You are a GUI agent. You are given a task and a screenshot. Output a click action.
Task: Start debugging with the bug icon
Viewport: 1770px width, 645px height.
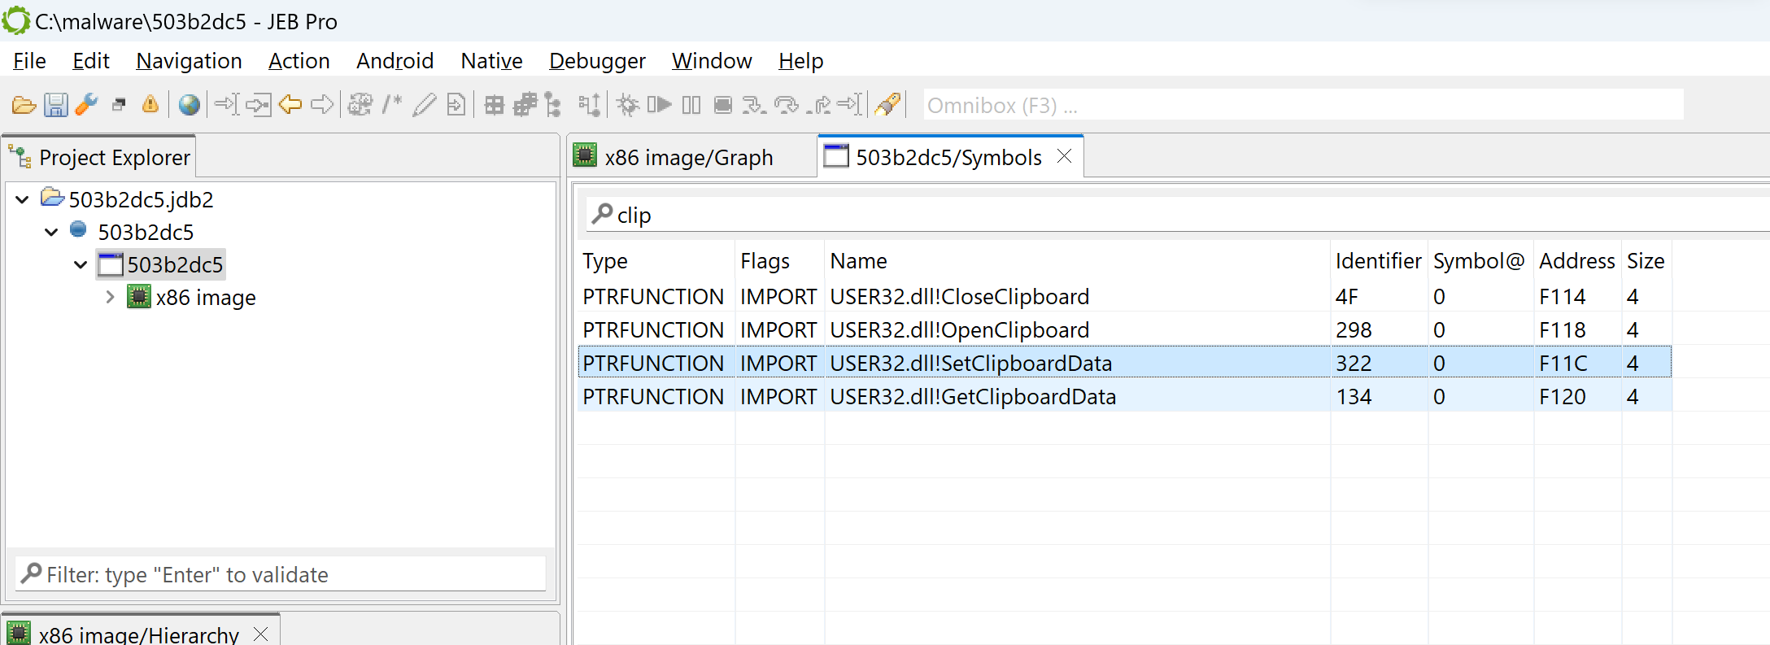(628, 105)
